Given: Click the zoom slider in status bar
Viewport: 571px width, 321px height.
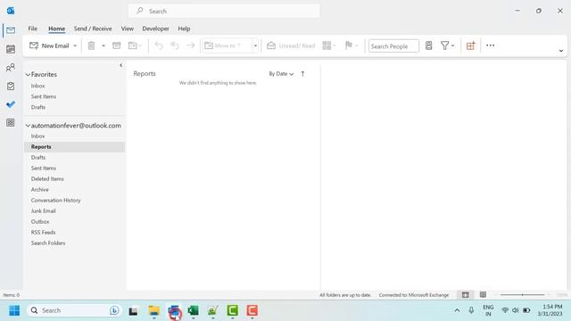Looking at the screenshot, I should click(523, 295).
